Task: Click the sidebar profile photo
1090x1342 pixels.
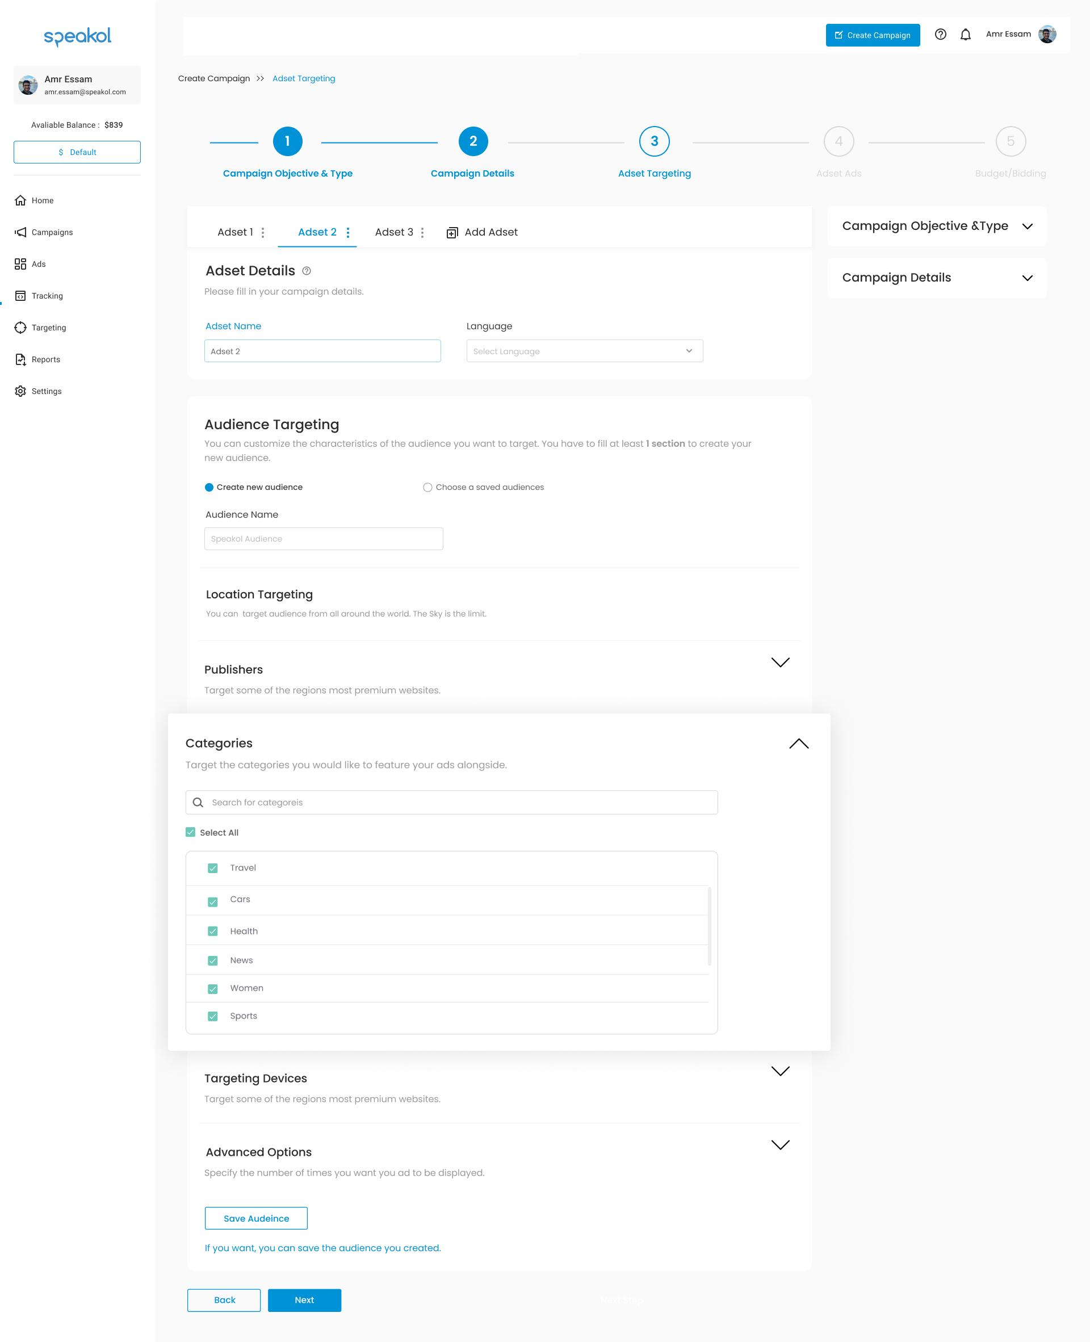Action: click(28, 85)
